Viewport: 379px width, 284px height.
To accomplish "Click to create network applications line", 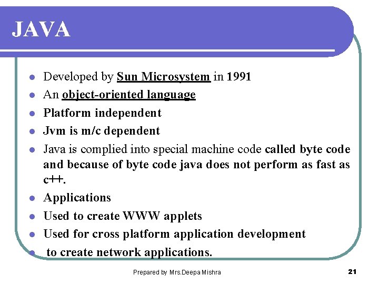I will tap(129, 252).
